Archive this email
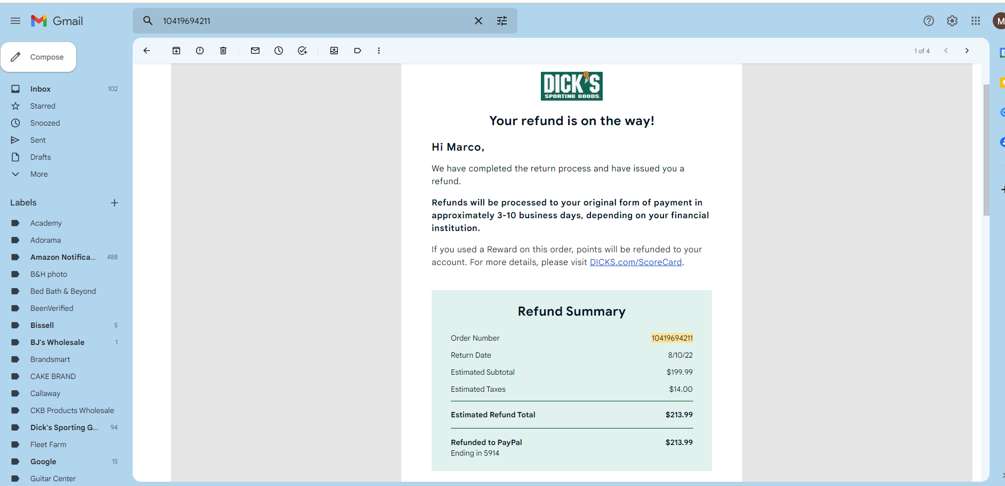1005x486 pixels. [176, 51]
